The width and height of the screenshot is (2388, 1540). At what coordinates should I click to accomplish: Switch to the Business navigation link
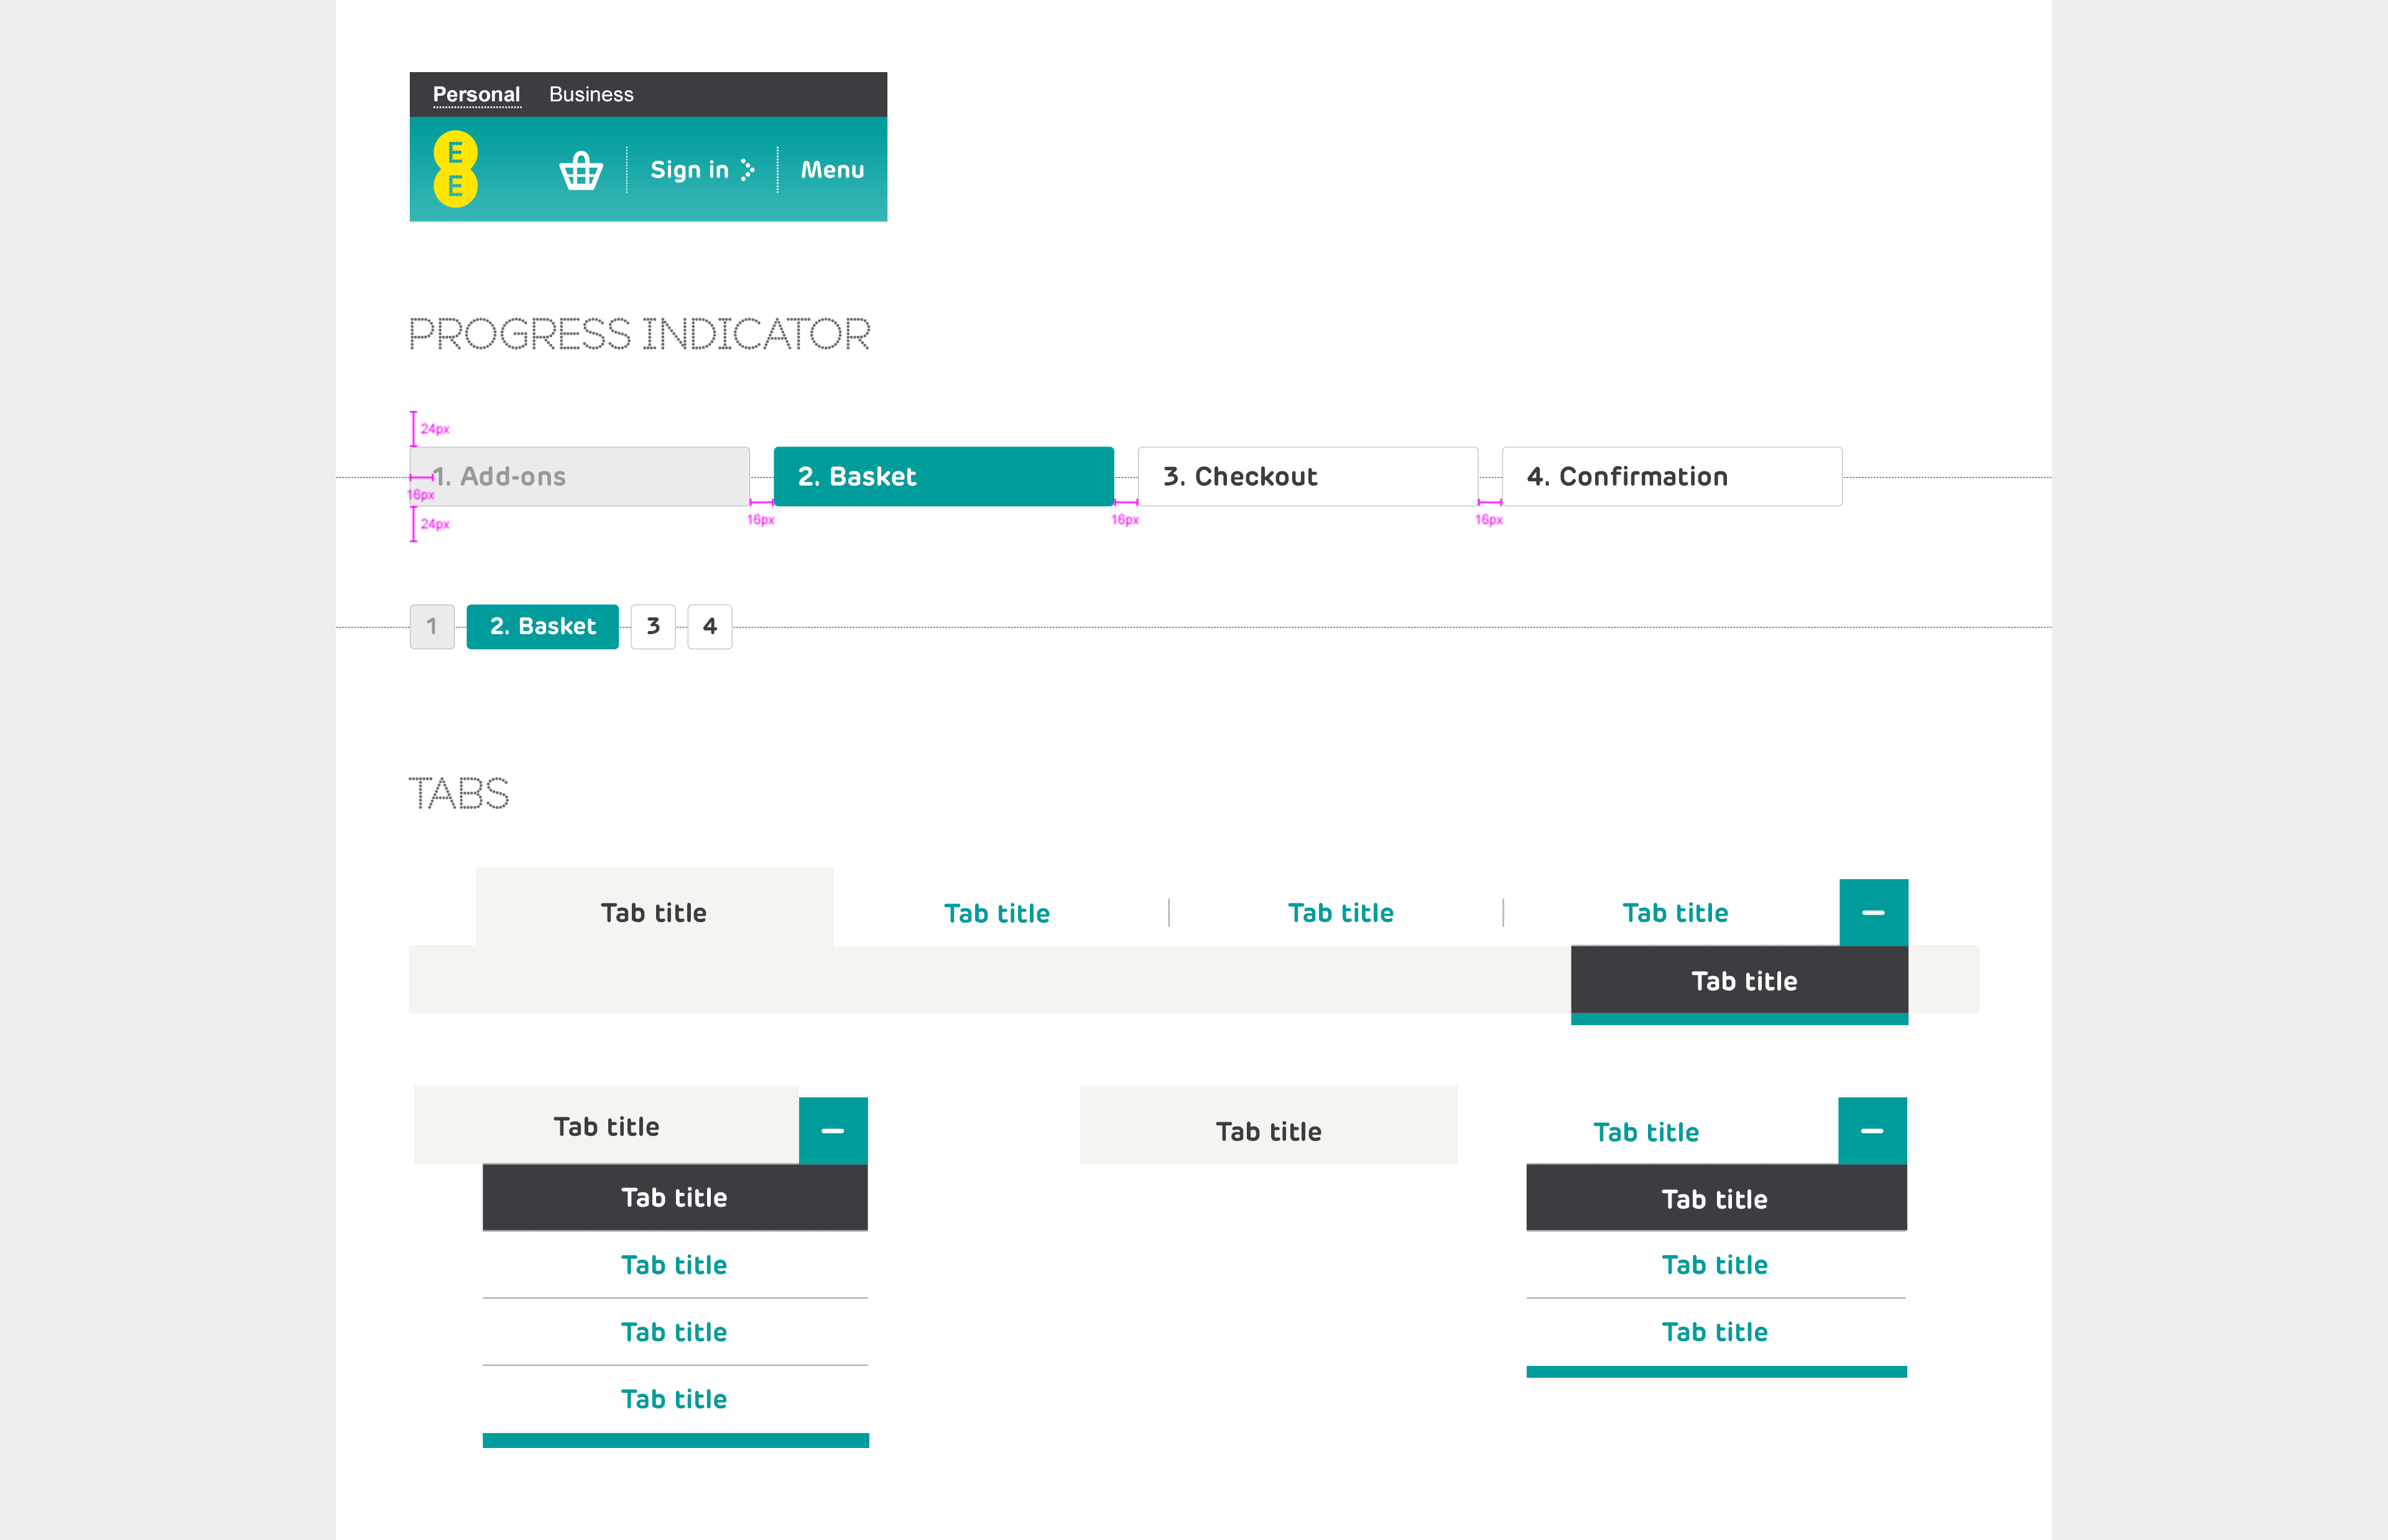[591, 94]
